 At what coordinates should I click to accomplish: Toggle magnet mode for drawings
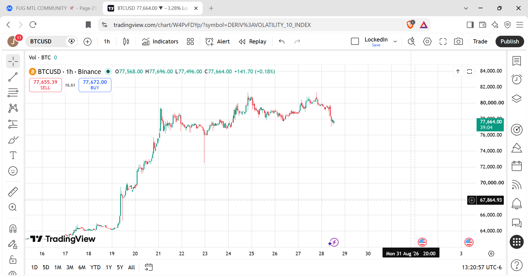(x=13, y=229)
